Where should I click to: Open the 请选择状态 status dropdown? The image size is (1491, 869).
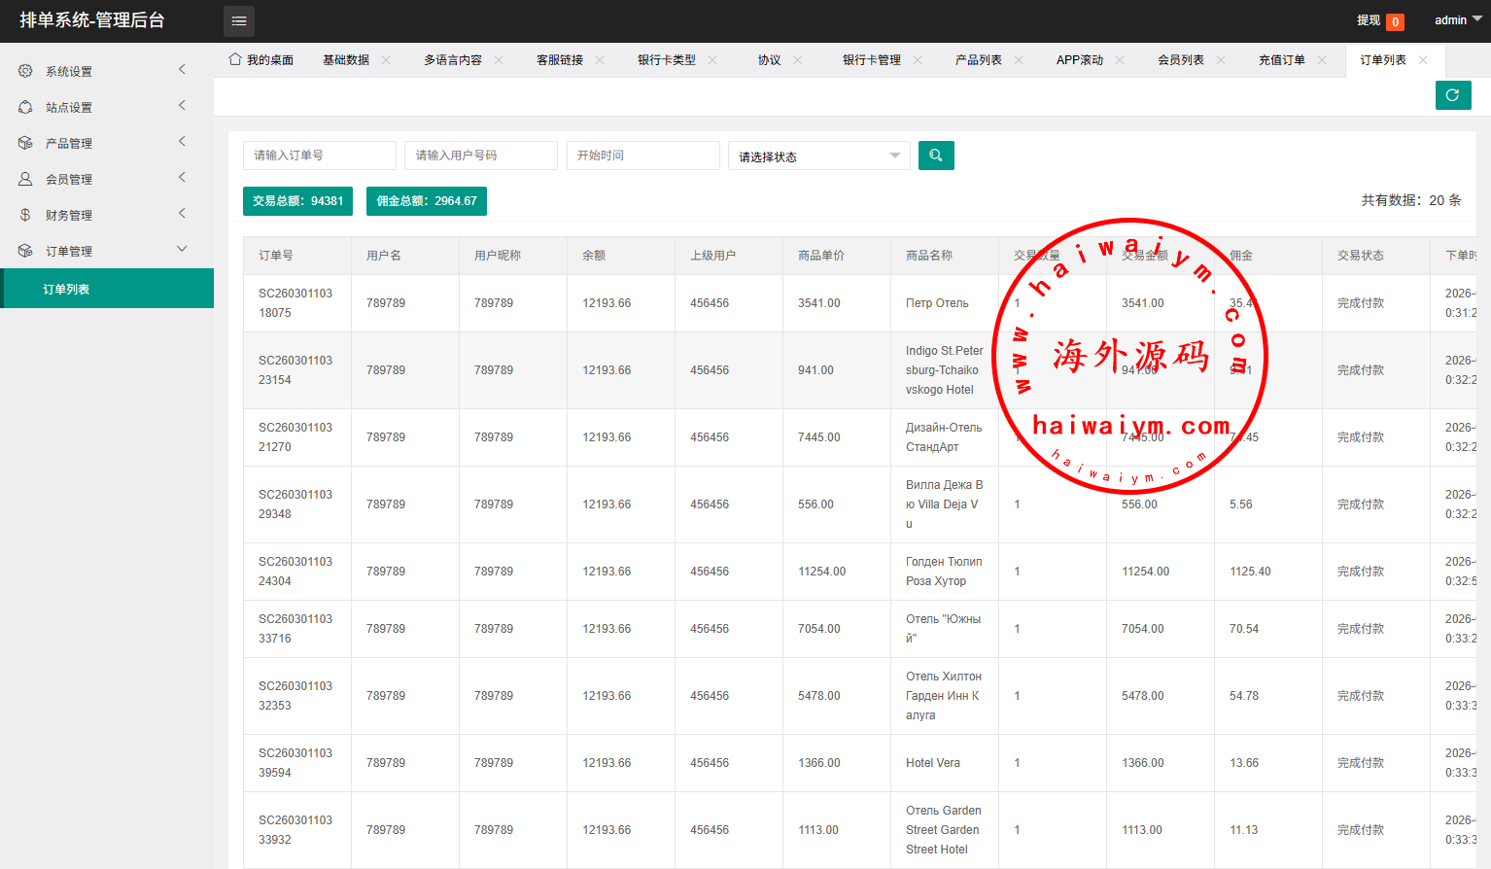[x=818, y=156]
